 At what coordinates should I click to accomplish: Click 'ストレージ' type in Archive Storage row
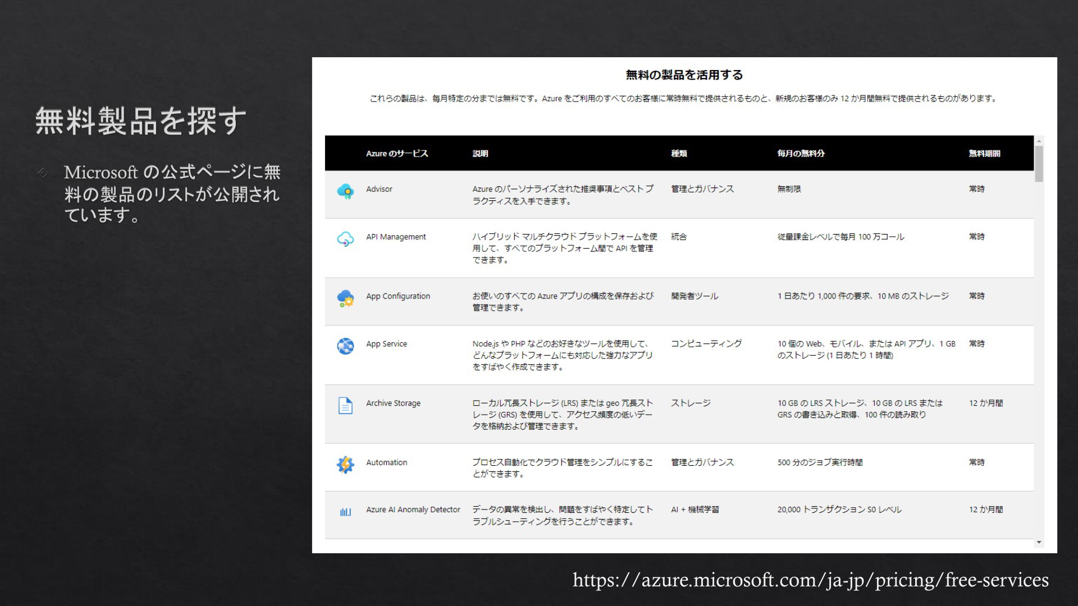coord(691,403)
